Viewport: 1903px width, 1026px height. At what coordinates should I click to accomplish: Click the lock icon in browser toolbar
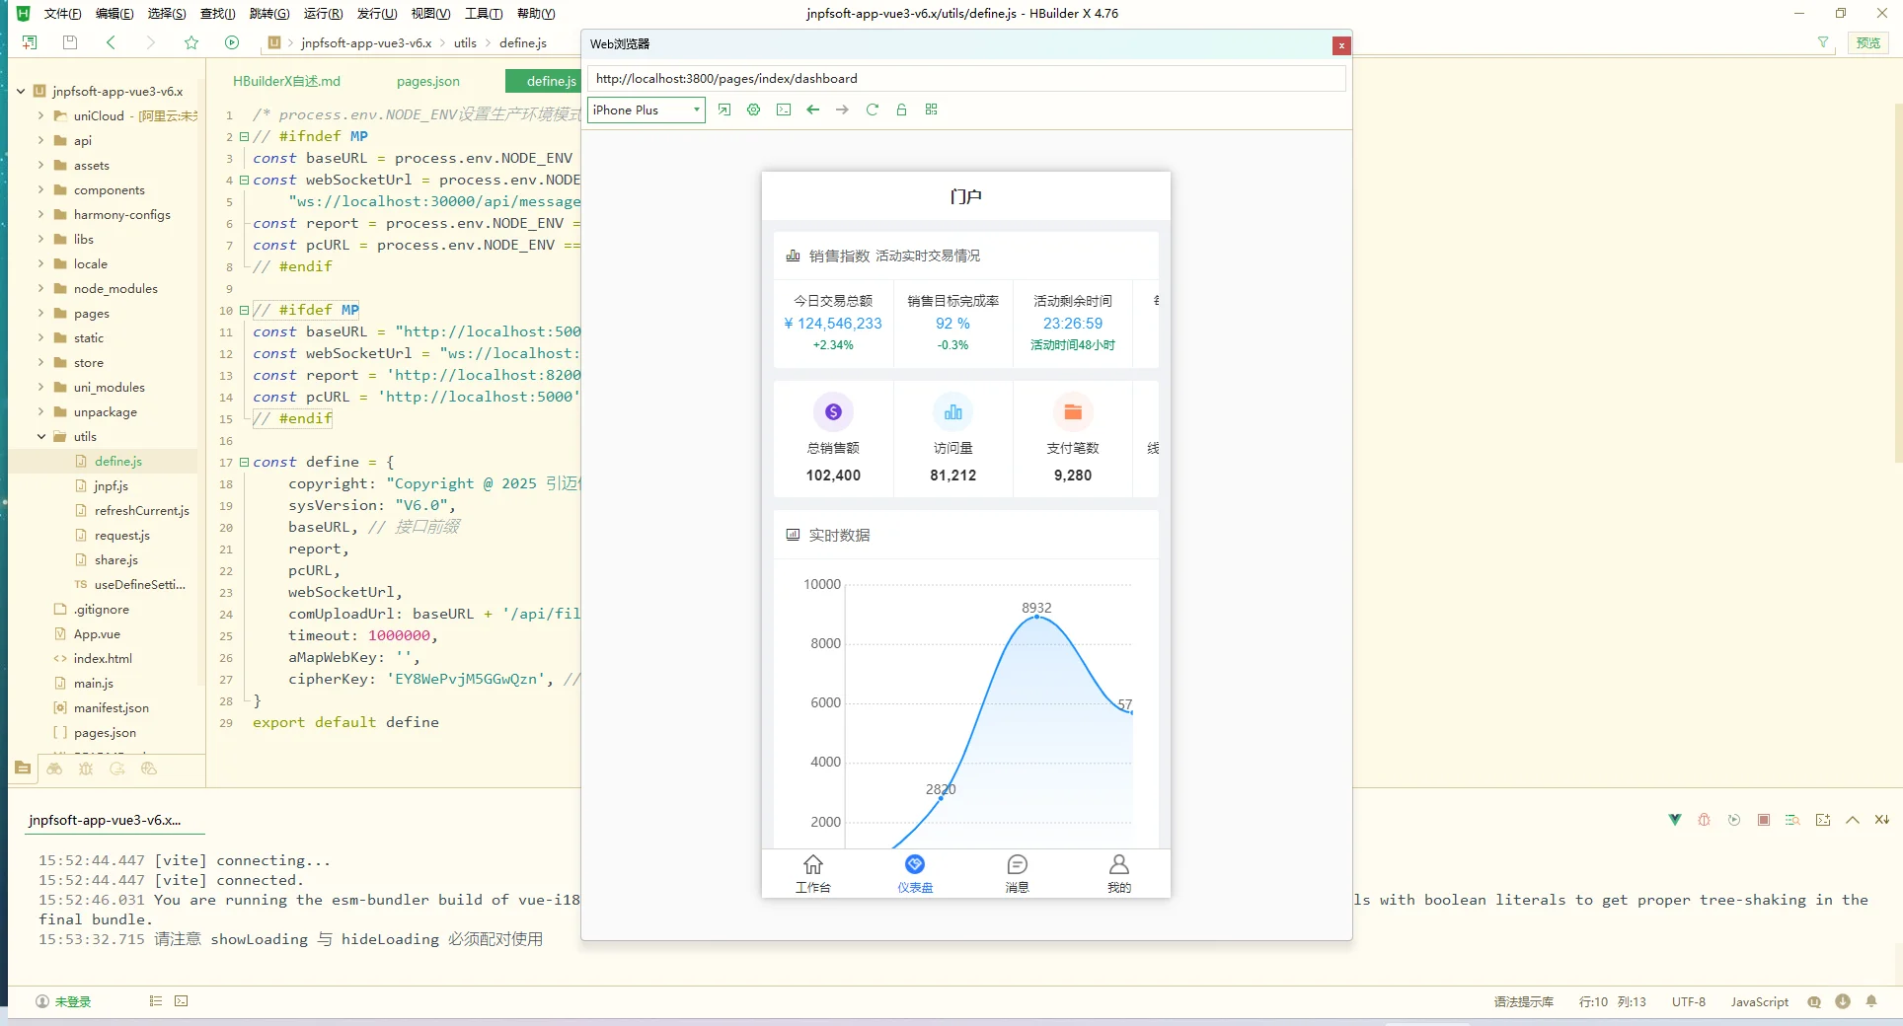[901, 110]
